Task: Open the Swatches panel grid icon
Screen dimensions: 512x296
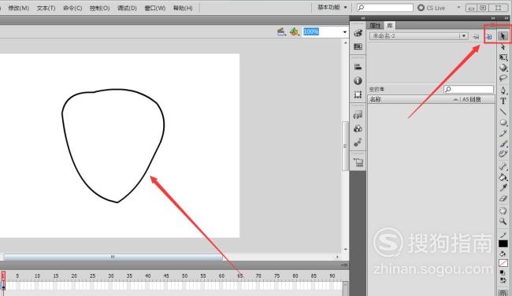Action: 358,46
